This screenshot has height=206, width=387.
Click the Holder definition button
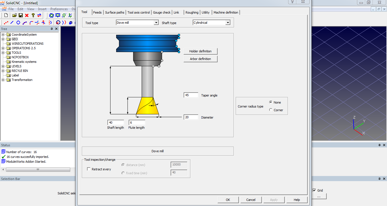[200, 51]
